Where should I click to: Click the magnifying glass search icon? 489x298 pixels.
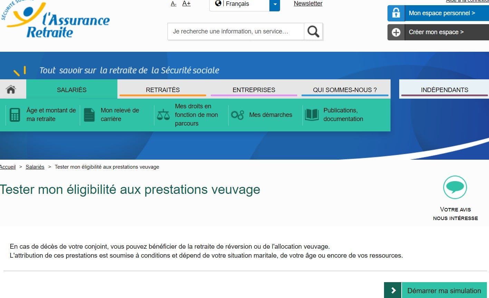click(x=313, y=31)
